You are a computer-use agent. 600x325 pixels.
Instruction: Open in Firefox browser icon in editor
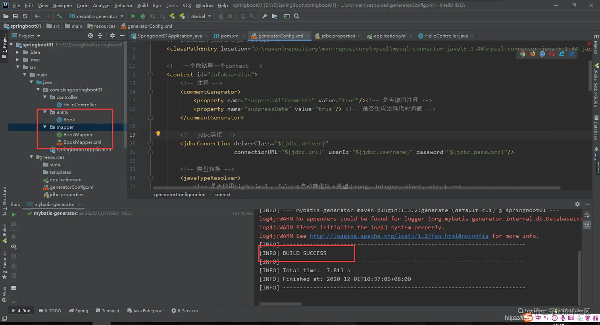533,54
